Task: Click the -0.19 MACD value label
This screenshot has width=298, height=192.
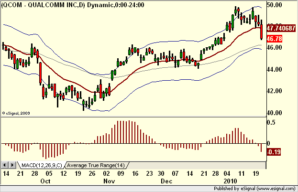Action: [x=274, y=152]
